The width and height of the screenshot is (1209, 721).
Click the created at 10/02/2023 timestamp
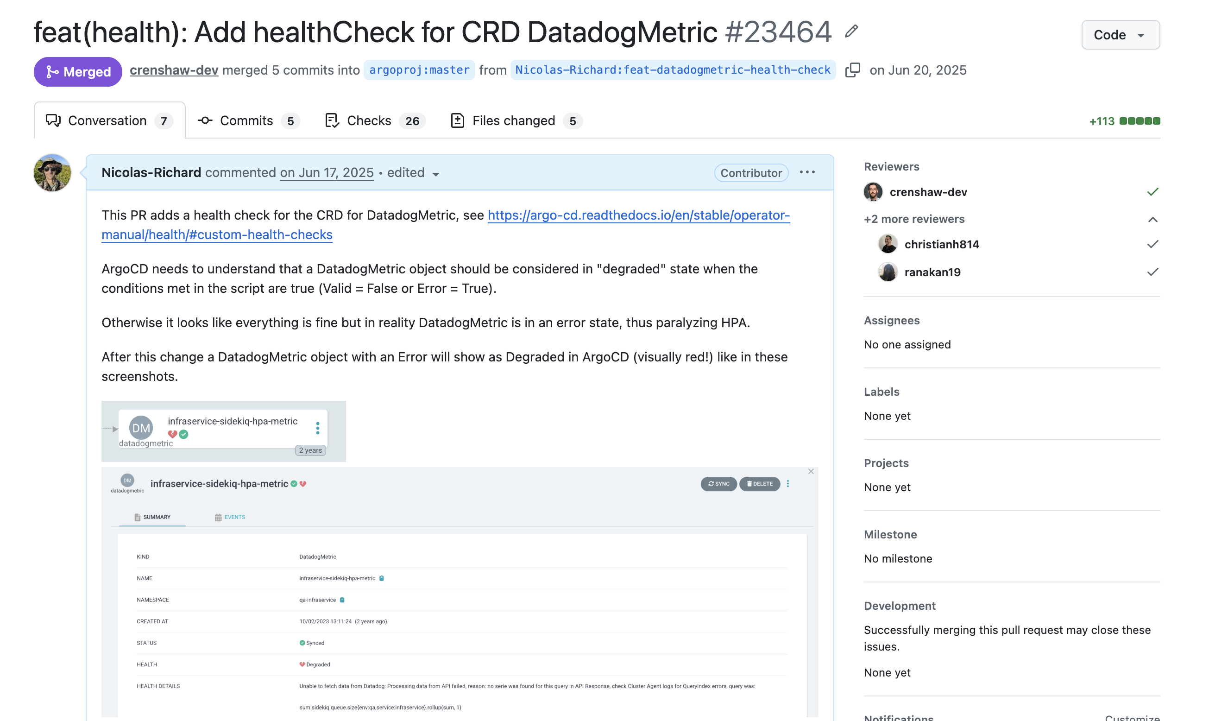[x=343, y=621]
